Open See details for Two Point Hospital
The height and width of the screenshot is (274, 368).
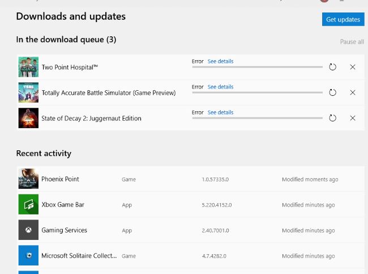click(x=220, y=61)
